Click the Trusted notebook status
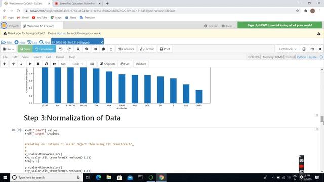This screenshot has width=324, height=182. pyautogui.click(x=290, y=57)
